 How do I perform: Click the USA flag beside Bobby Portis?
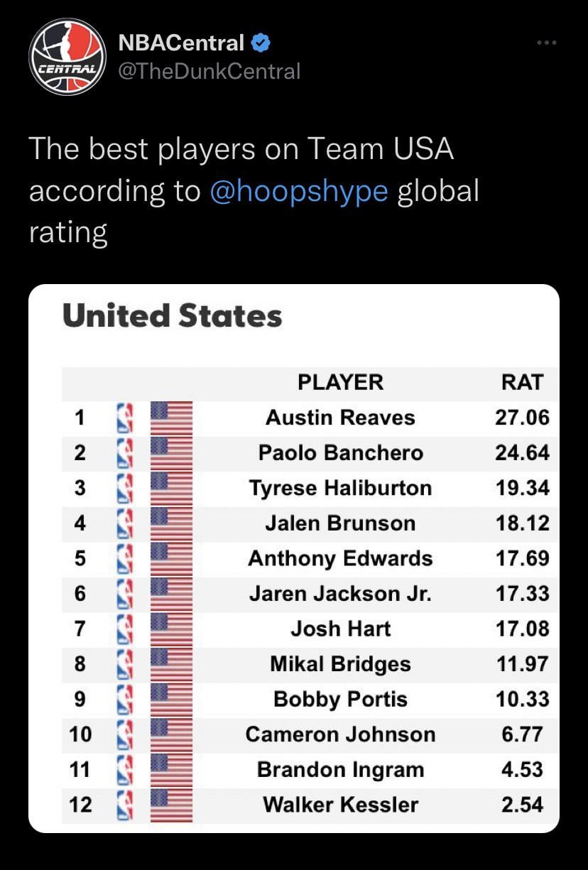click(x=171, y=699)
